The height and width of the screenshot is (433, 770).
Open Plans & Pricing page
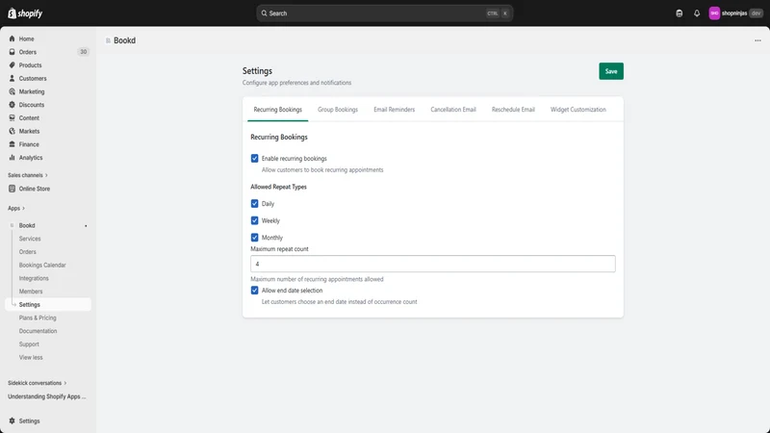coord(38,318)
